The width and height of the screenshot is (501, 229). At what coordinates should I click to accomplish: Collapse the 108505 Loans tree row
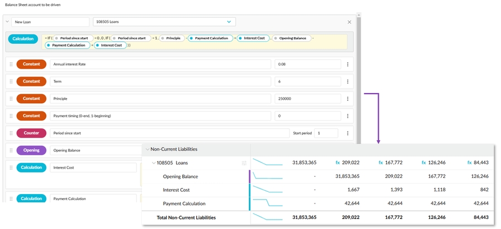pyautogui.click(x=154, y=163)
